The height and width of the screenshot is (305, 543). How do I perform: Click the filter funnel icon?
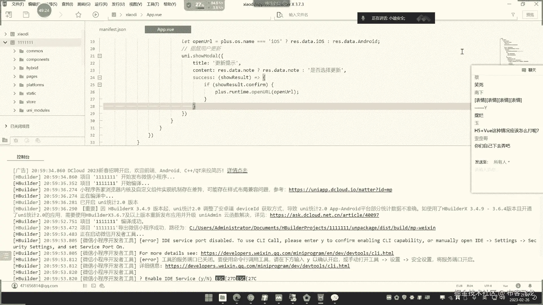(513, 15)
